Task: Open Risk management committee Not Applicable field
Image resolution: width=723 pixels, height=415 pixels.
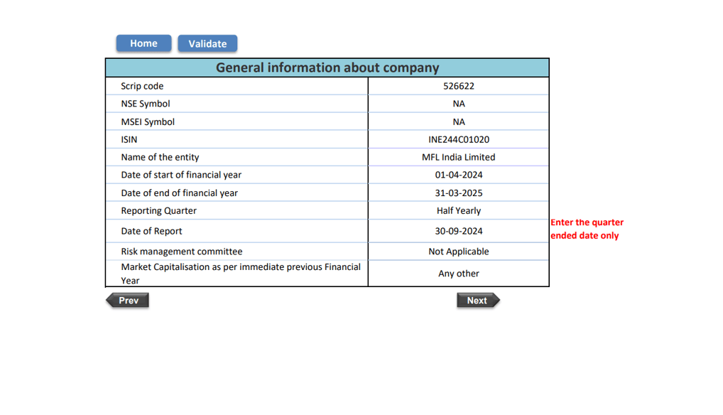Action: [x=458, y=252]
